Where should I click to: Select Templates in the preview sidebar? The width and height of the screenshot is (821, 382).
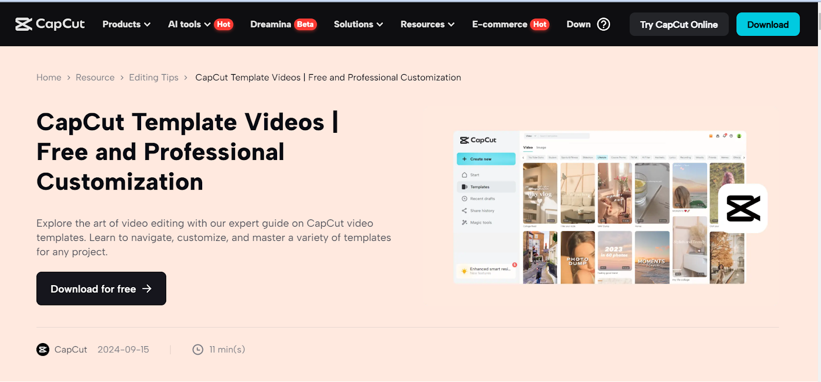486,187
